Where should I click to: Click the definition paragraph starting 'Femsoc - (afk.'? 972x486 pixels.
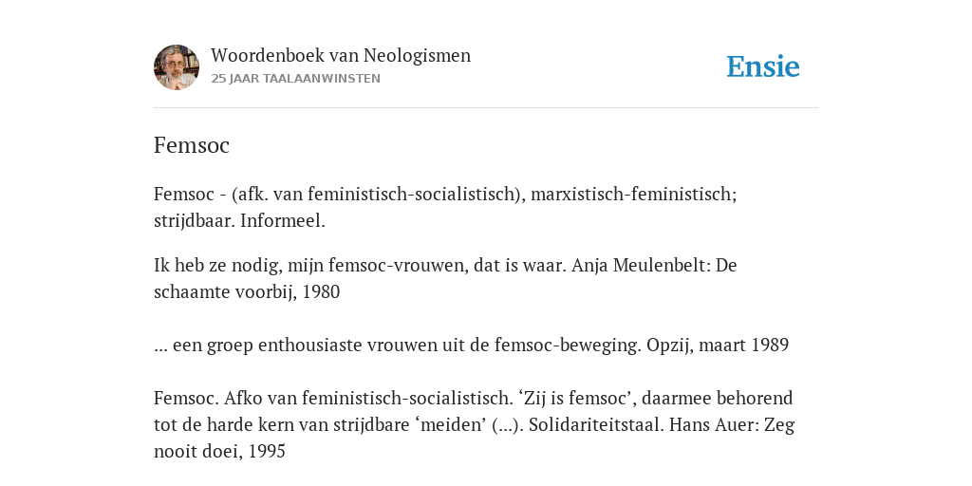click(x=445, y=208)
